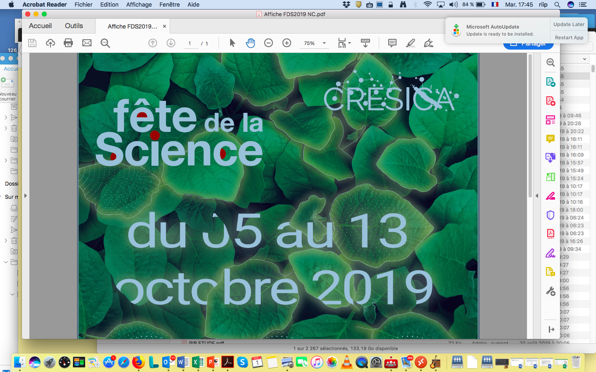596x372 pixels.
Task: Open the find text magnifier icon
Action: coord(105,43)
